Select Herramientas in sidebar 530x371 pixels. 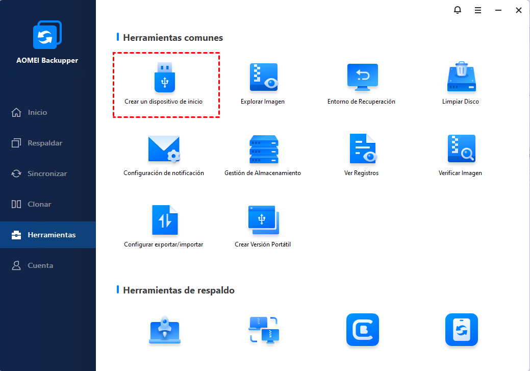coord(48,235)
